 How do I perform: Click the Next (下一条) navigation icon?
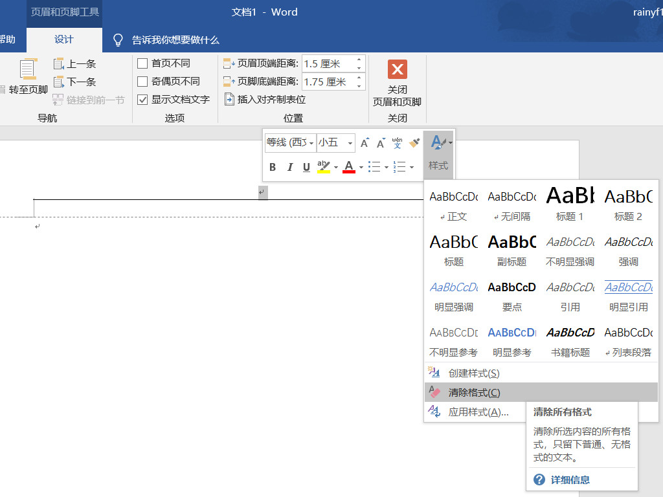(x=59, y=82)
